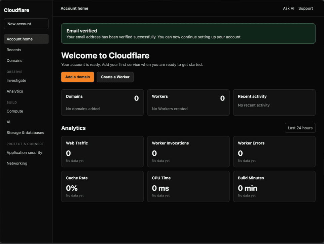Viewport: 324px width, 244px height.
Task: Click the Create a Worker button
Action: [x=115, y=77]
